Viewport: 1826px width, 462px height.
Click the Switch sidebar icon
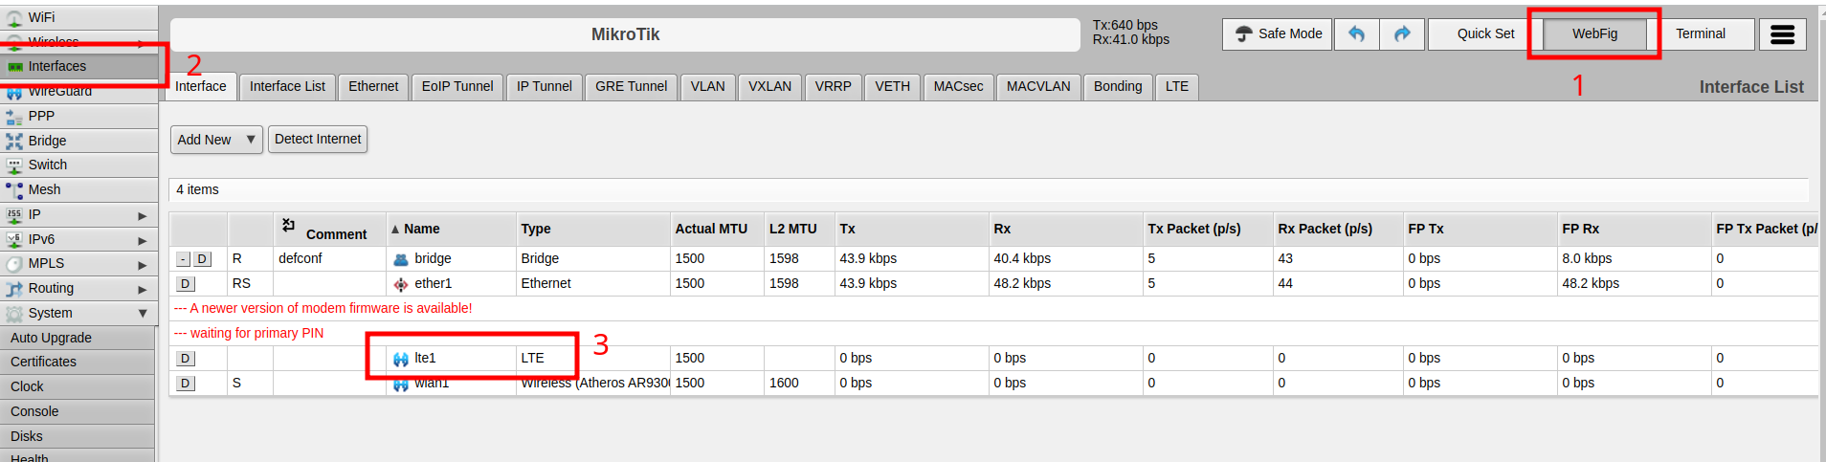click(14, 165)
